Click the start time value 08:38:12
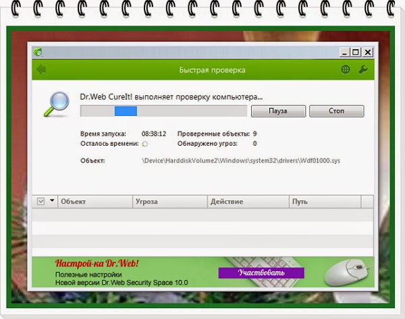Screen dimensions: 405x319 [154, 134]
